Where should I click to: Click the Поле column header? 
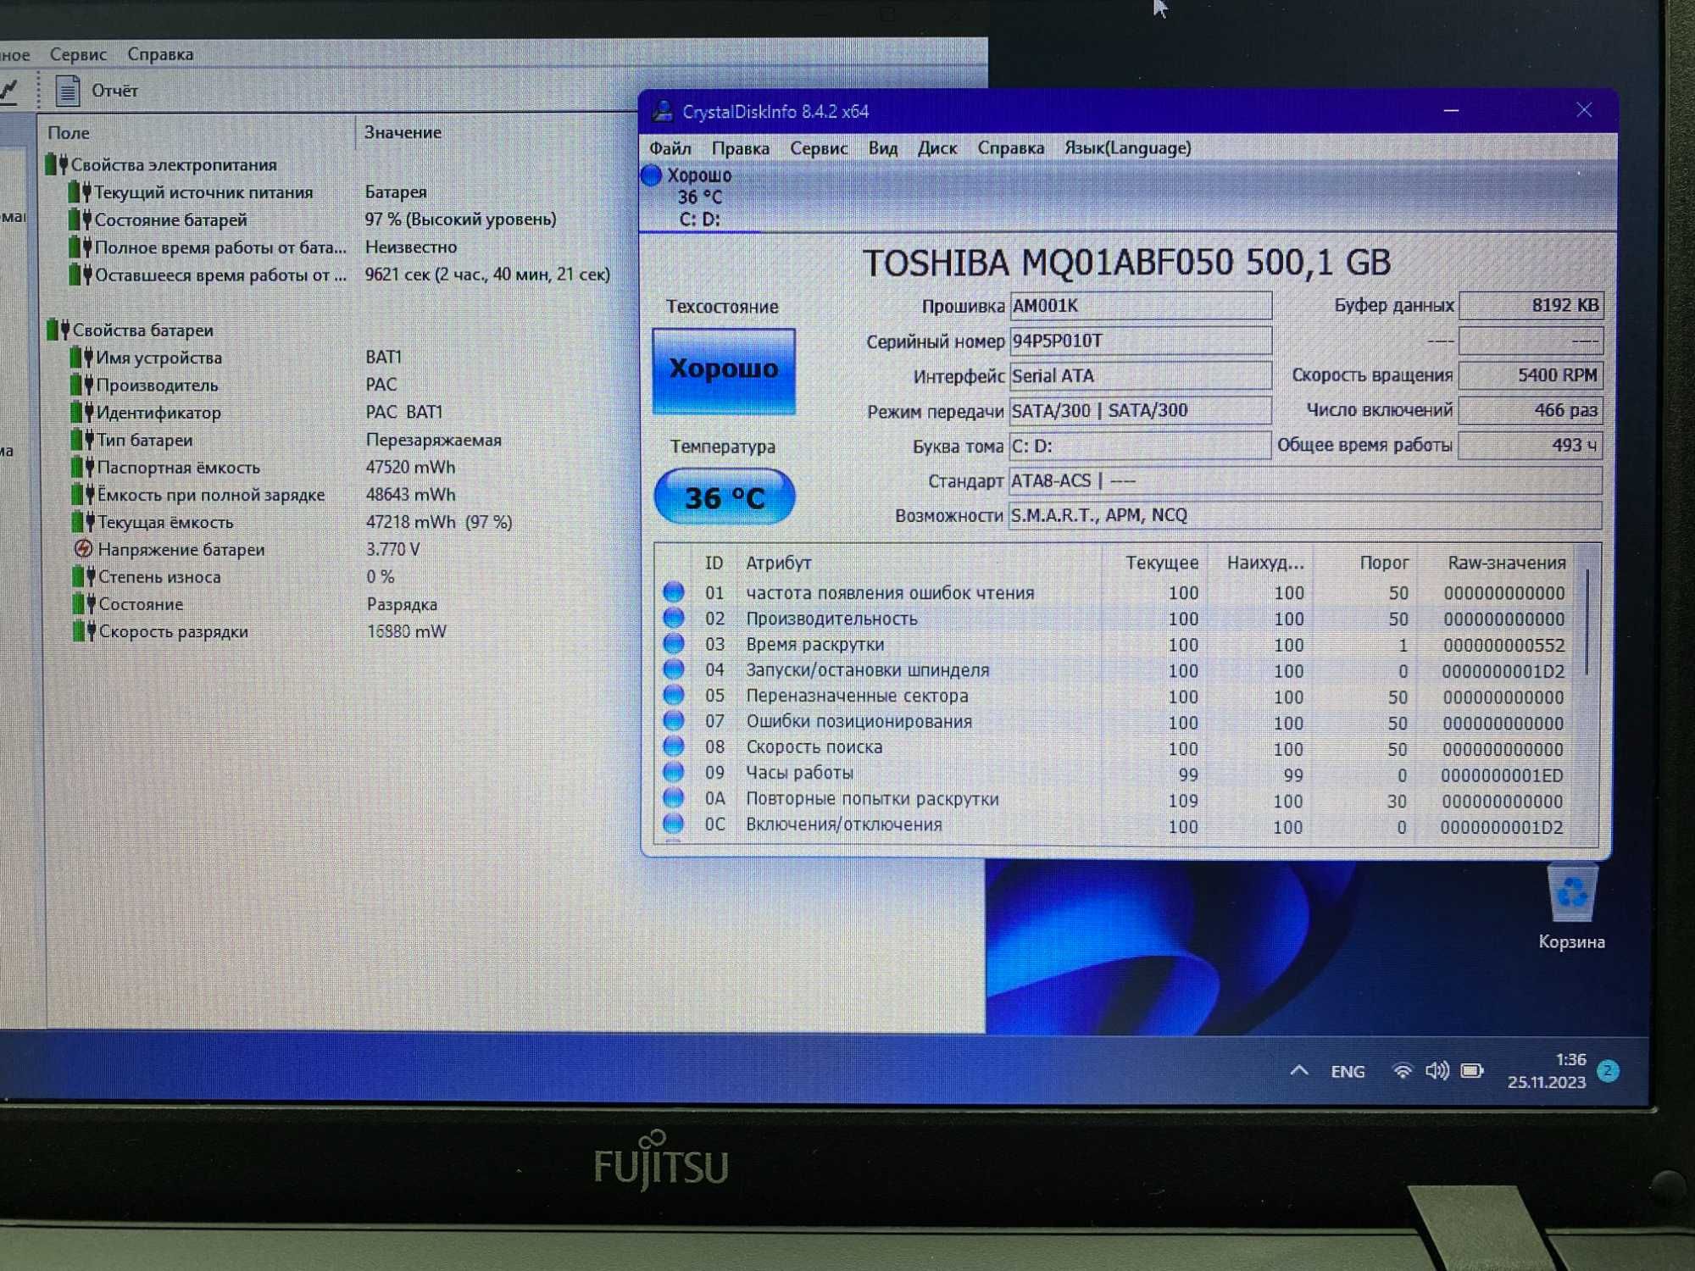coord(69,133)
